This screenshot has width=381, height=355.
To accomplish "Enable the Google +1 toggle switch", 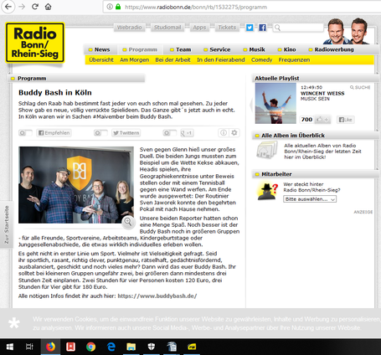I will [x=170, y=133].
